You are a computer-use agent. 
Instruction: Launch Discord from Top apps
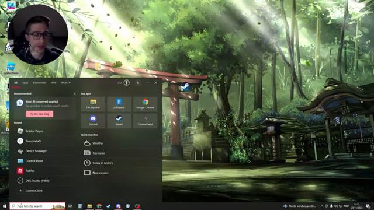(93, 121)
